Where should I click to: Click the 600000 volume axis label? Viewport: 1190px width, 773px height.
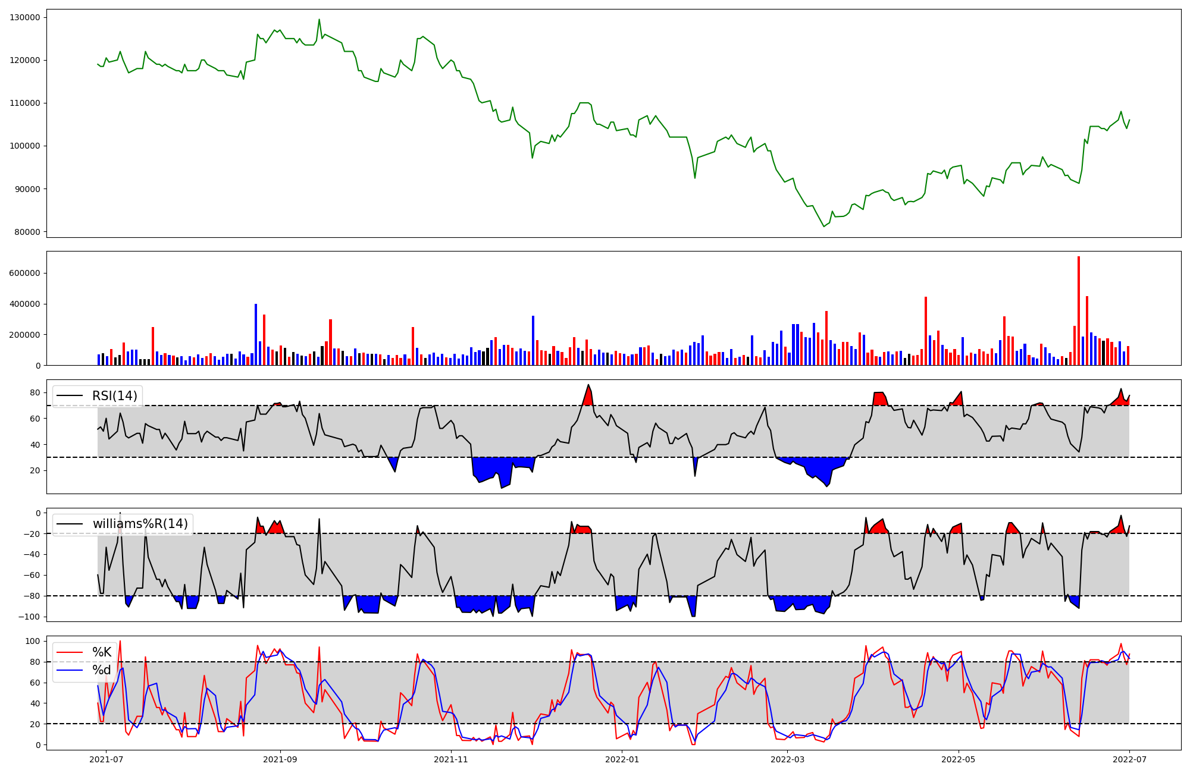point(25,273)
